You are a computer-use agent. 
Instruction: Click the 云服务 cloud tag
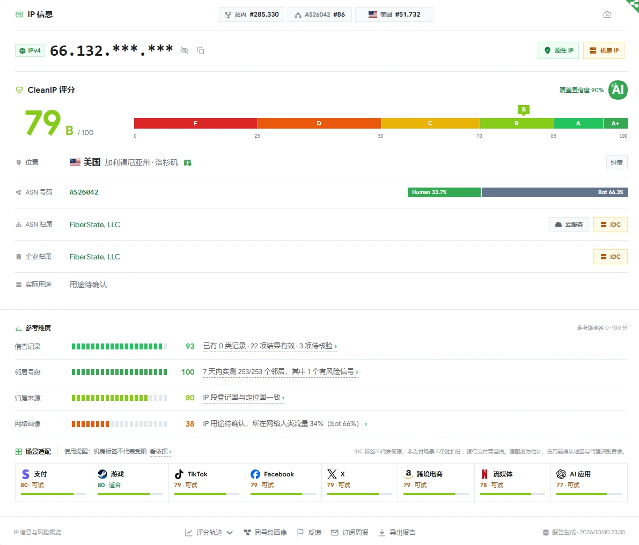coord(569,225)
